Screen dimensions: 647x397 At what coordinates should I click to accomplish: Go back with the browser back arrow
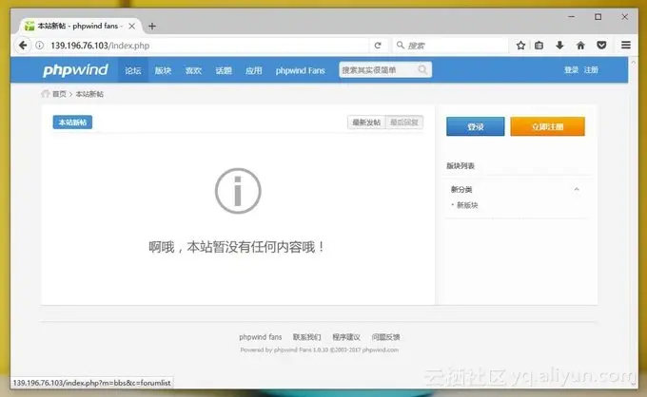(23, 46)
